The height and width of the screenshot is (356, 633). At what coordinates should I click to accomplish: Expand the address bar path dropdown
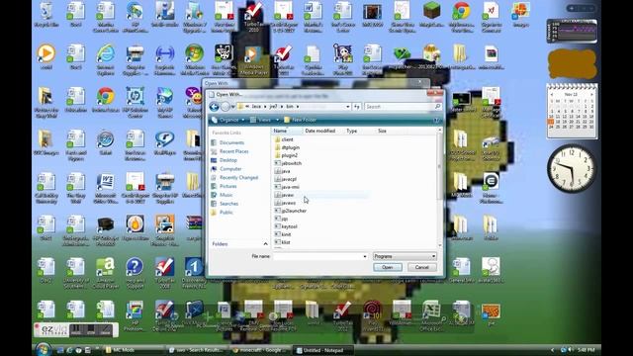pyautogui.click(x=347, y=107)
